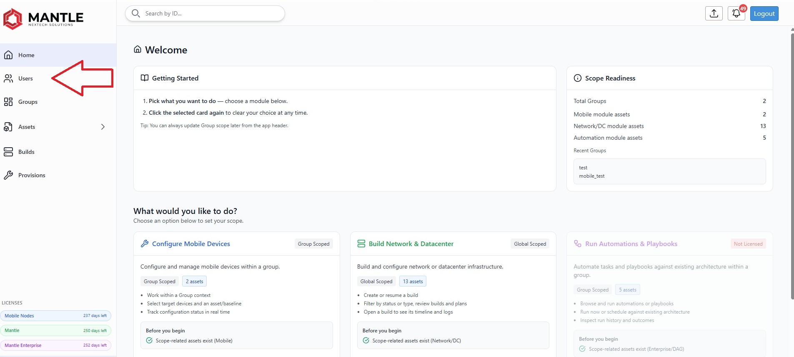Screen dimensions: 794x357
Task: Click the Automation module assets row
Action: pyautogui.click(x=669, y=138)
